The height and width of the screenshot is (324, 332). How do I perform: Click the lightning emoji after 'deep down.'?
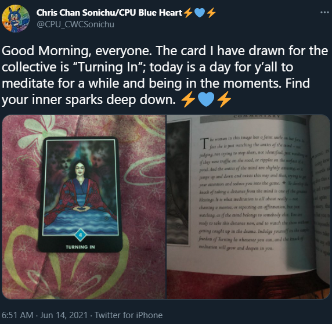[x=188, y=99]
